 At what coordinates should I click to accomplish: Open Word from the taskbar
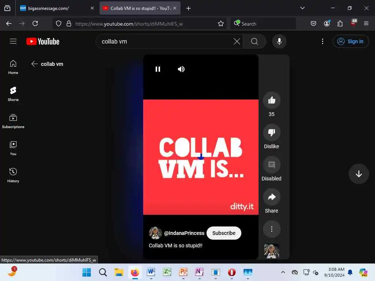151,272
